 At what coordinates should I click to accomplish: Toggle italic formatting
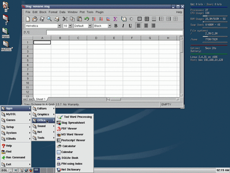(x=123, y=26)
